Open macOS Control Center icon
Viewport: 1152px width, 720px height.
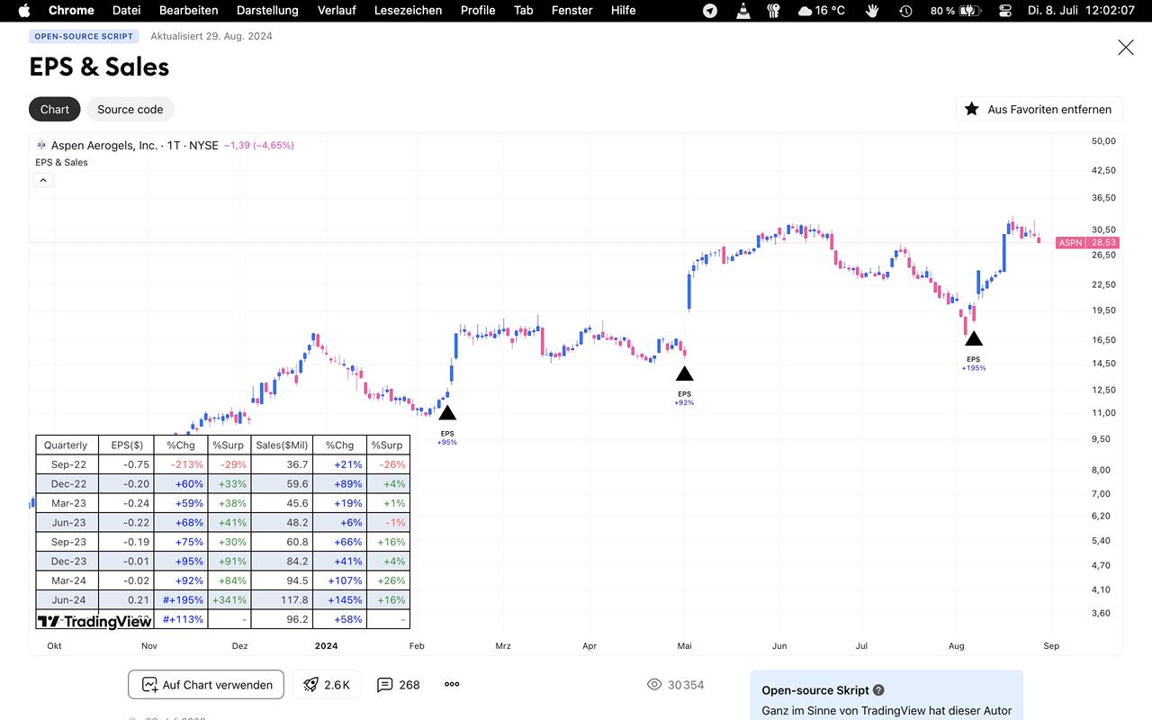[x=1005, y=11]
